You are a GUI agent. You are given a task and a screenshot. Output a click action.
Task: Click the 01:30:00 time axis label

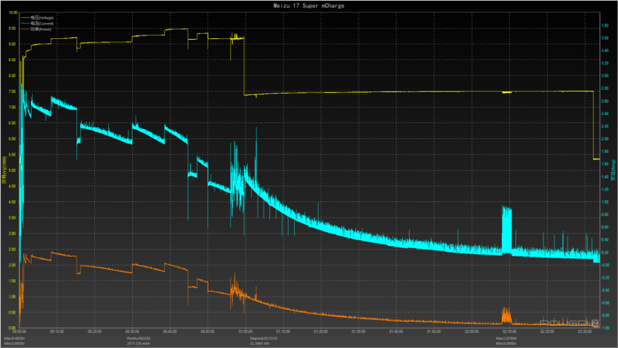point(358,332)
